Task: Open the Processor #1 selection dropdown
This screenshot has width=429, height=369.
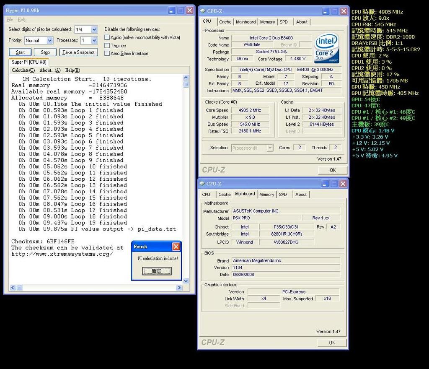Action: point(270,148)
